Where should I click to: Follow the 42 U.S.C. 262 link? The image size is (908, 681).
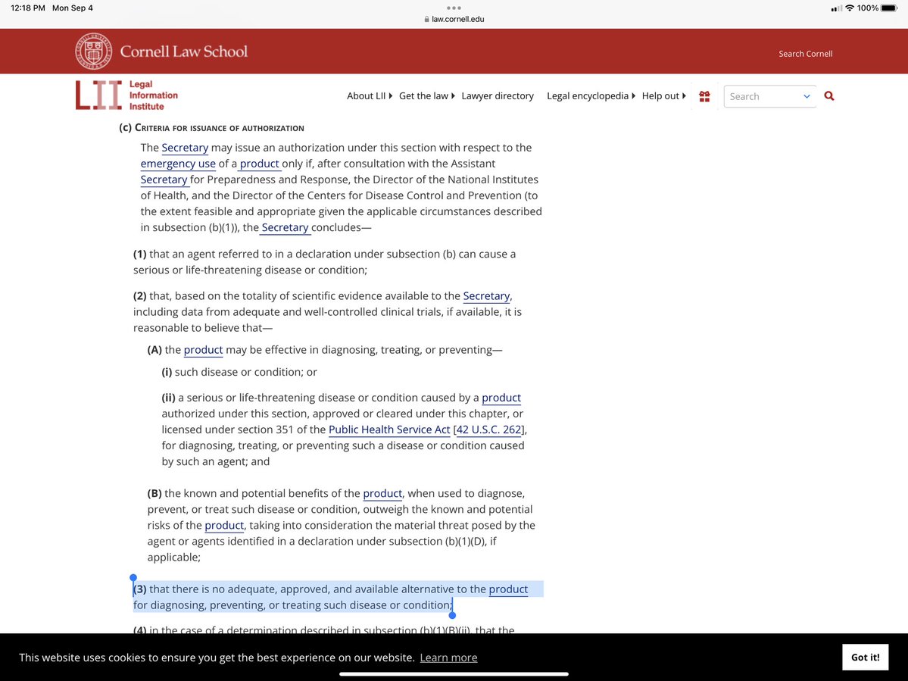489,430
